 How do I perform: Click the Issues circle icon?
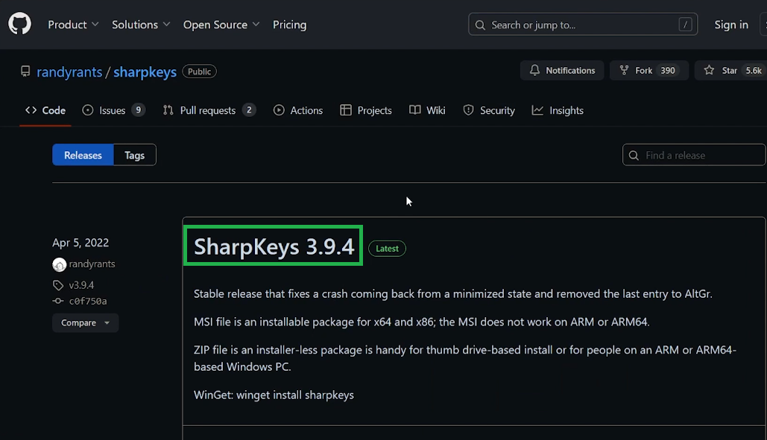click(87, 110)
